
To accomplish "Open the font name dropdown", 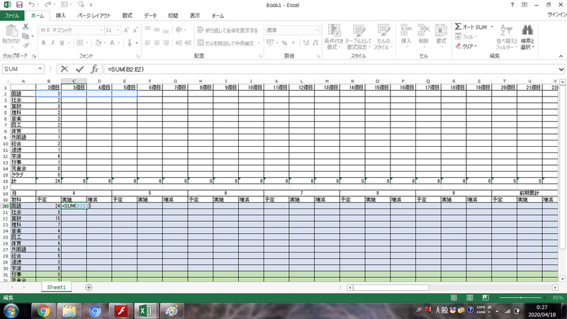I will tap(101, 30).
